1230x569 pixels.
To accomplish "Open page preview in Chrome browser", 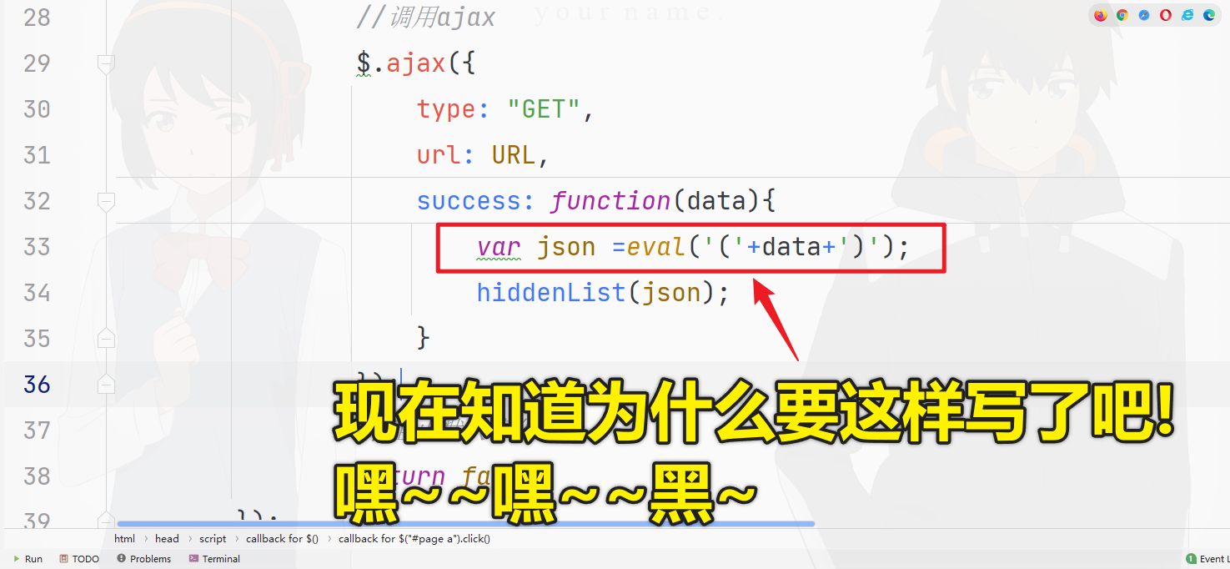I will (1122, 15).
